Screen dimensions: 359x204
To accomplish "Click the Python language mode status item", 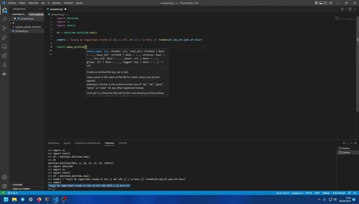I will pos(326,193).
